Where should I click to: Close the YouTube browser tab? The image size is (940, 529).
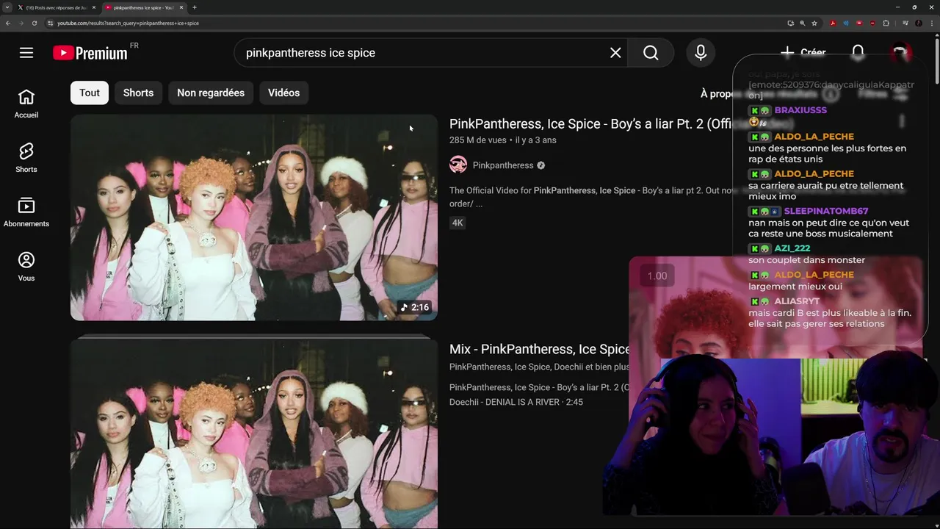[x=181, y=7]
